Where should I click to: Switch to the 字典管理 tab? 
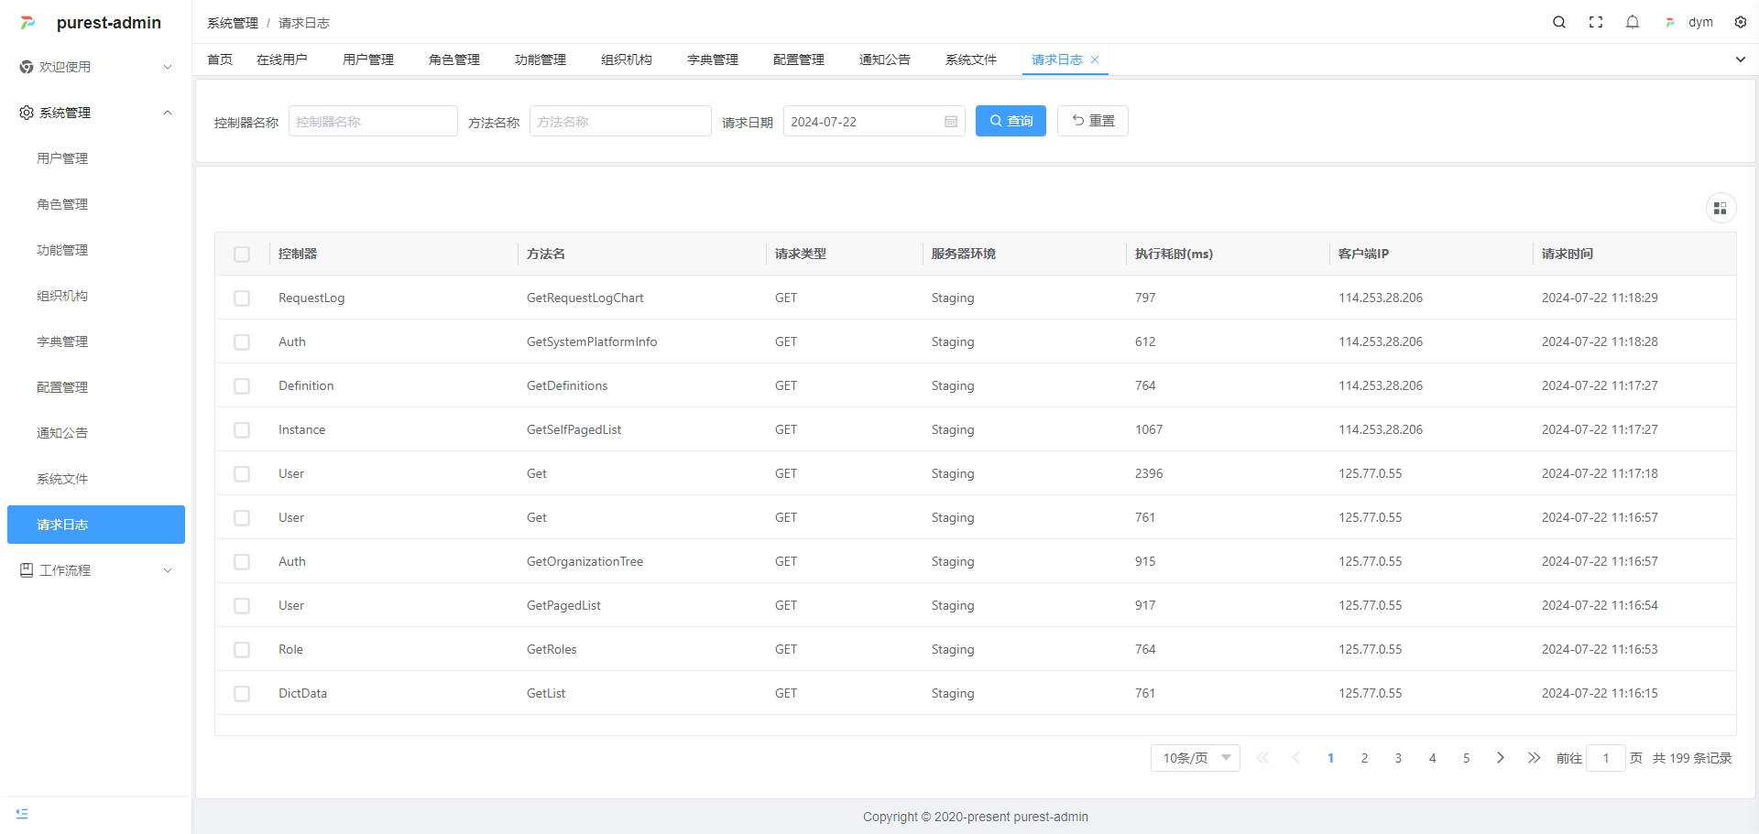(713, 60)
